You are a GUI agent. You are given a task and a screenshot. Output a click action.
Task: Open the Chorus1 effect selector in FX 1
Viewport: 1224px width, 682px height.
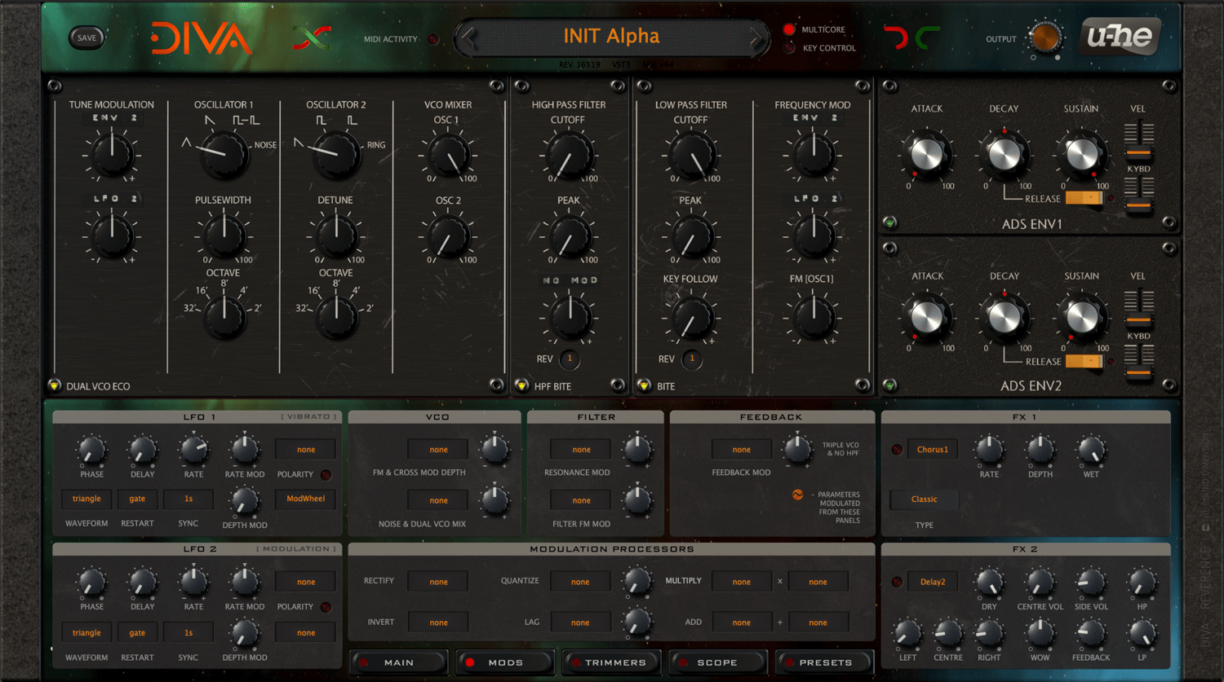pos(933,450)
